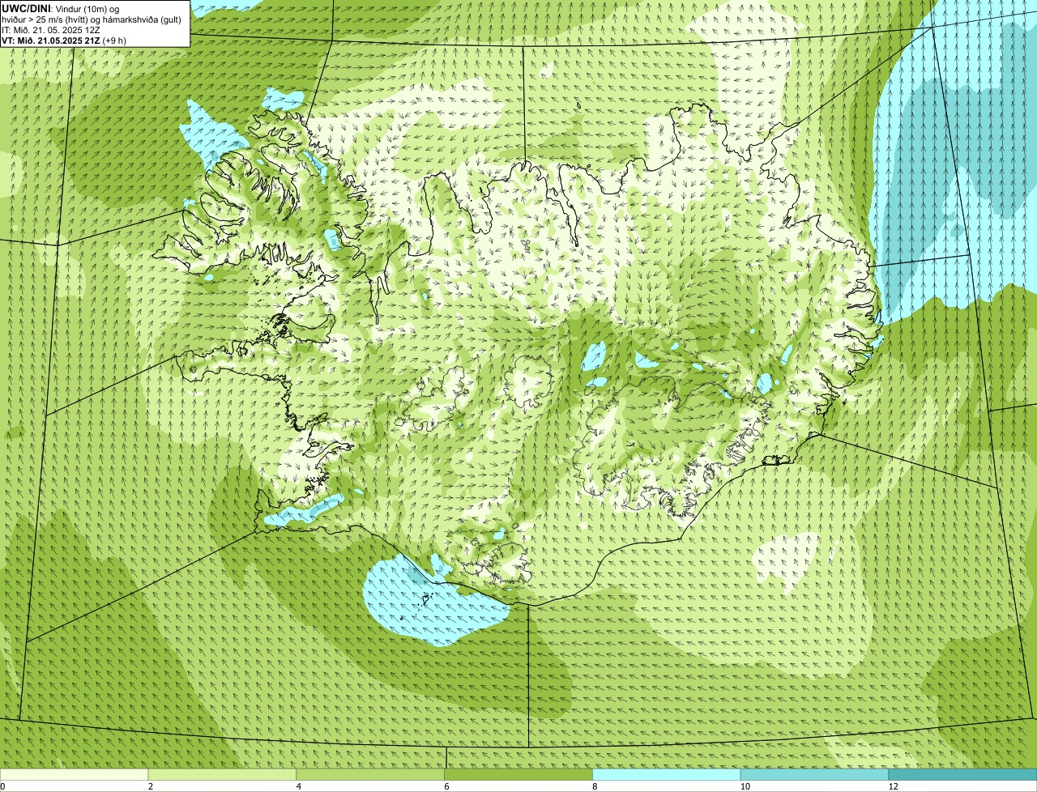Click the legend tick label "8"

point(595,786)
